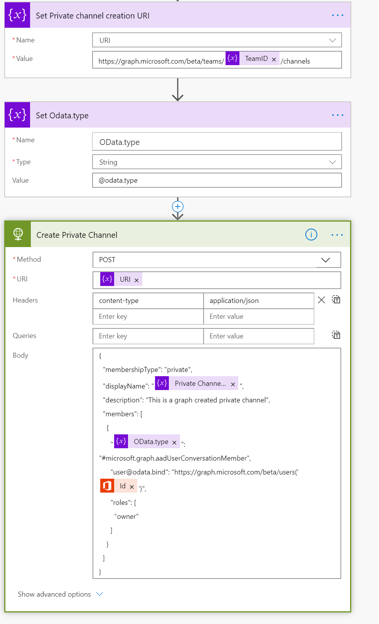Open the Name dropdown showing URI
Screen dimensions: 379x624
217,40
